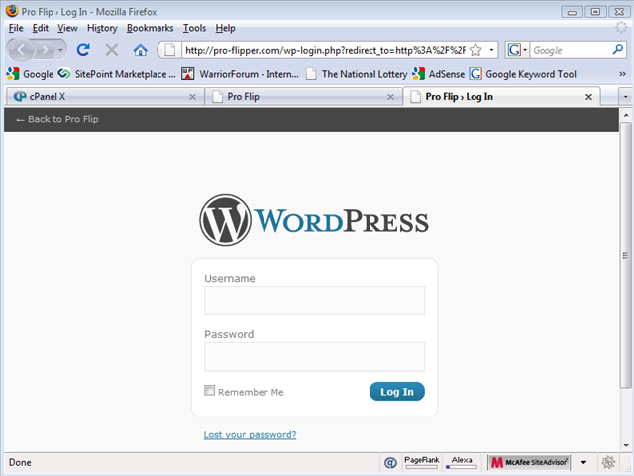Select the Pro Flip › Log In tab

tap(501, 97)
